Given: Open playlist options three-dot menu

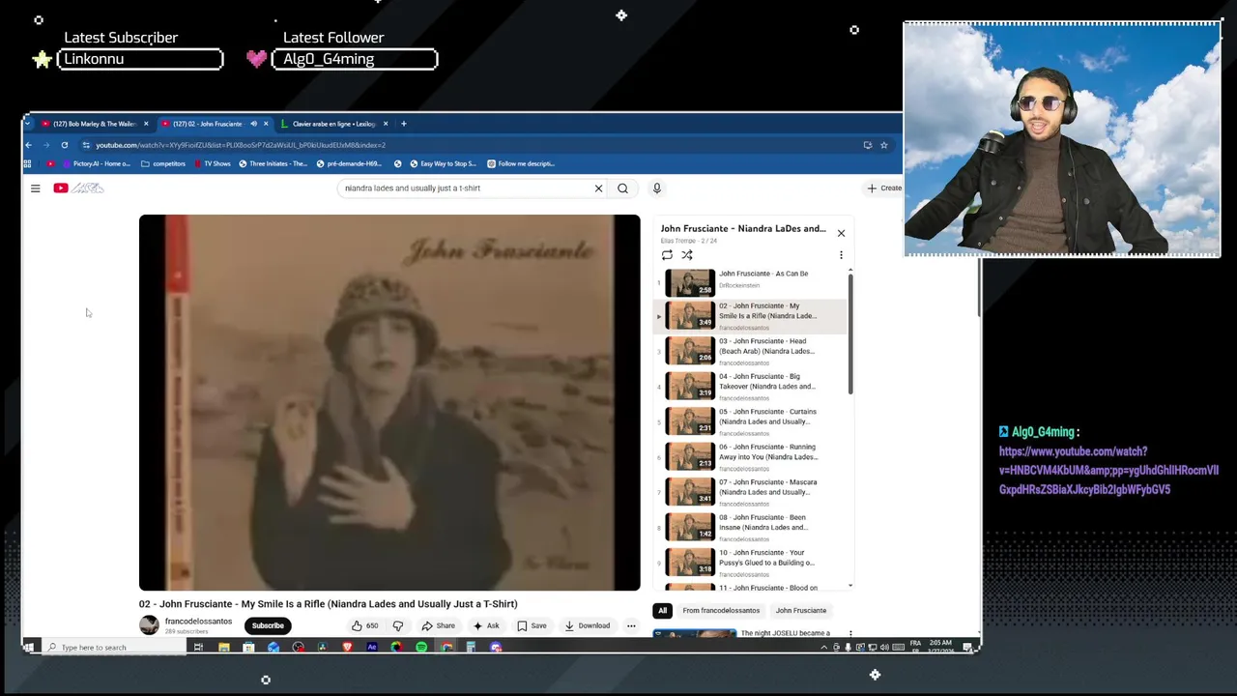Looking at the screenshot, I should point(841,255).
